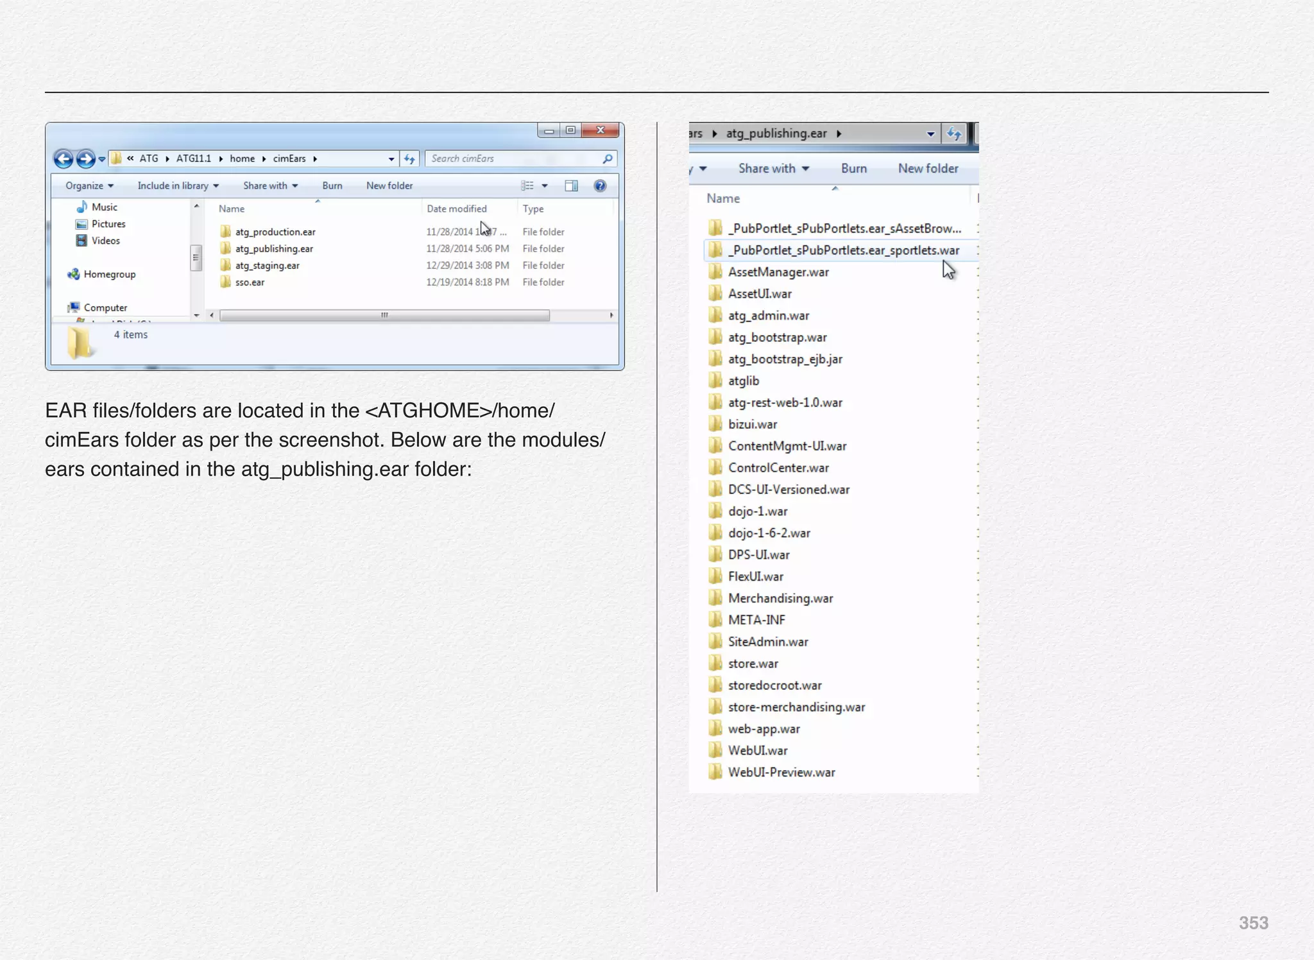1314x960 pixels.
Task: Click the change view icon in cimEars toolbar
Action: pos(527,185)
